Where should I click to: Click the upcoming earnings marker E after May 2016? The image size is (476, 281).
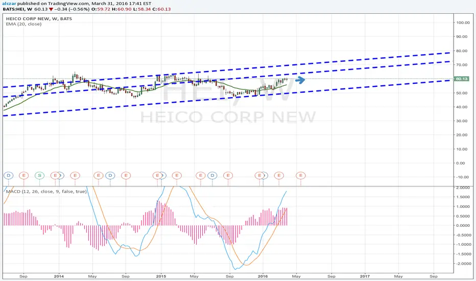[301, 175]
